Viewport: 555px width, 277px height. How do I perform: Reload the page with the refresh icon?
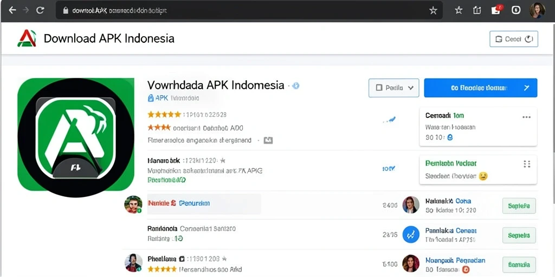40,10
